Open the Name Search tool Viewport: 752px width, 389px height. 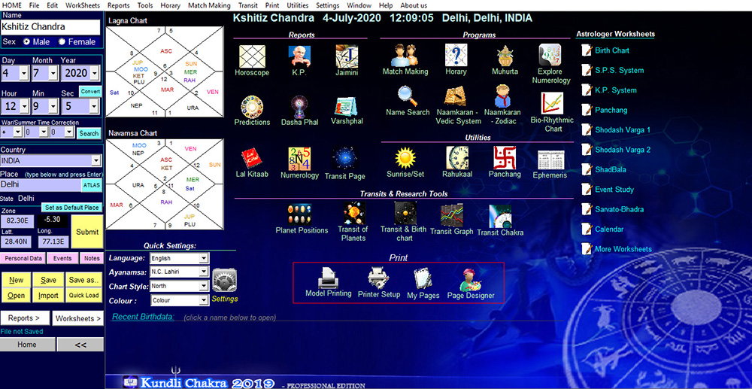point(407,96)
